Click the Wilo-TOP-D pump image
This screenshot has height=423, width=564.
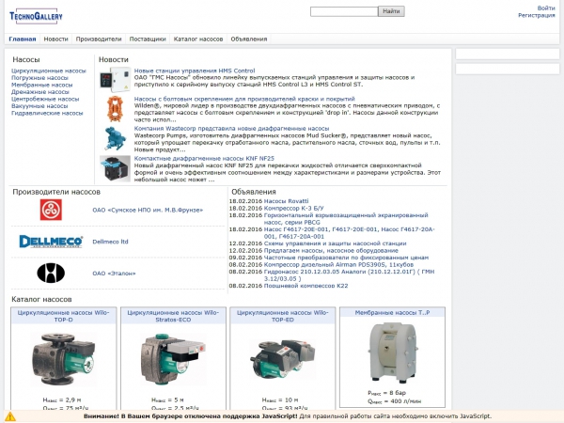63,359
